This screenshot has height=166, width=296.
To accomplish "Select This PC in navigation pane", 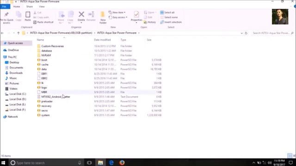I will [10, 57].
